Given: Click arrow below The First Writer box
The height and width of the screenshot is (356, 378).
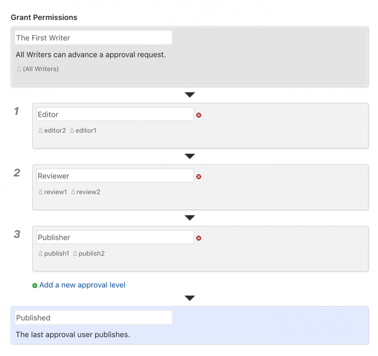Looking at the screenshot, I should 189,95.
